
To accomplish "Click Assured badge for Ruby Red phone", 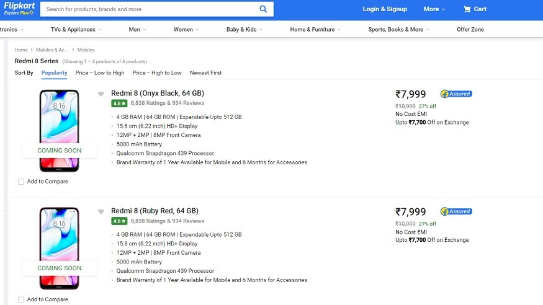I will tap(456, 211).
